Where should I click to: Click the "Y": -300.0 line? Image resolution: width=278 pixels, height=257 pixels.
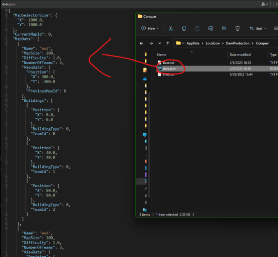(43, 82)
